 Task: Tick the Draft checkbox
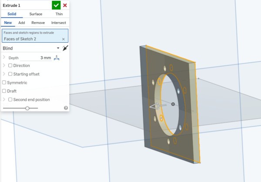tap(4, 91)
